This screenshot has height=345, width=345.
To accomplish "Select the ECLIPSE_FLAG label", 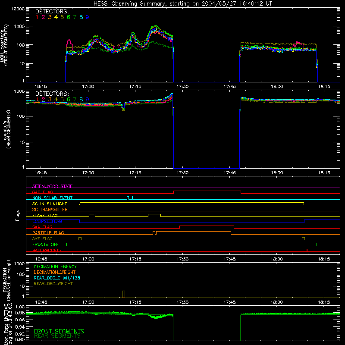I will tap(47, 221).
